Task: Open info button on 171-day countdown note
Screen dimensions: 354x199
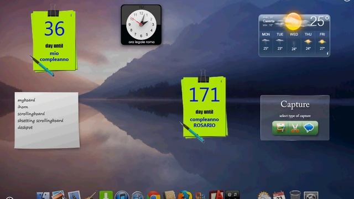Action: [221, 81]
